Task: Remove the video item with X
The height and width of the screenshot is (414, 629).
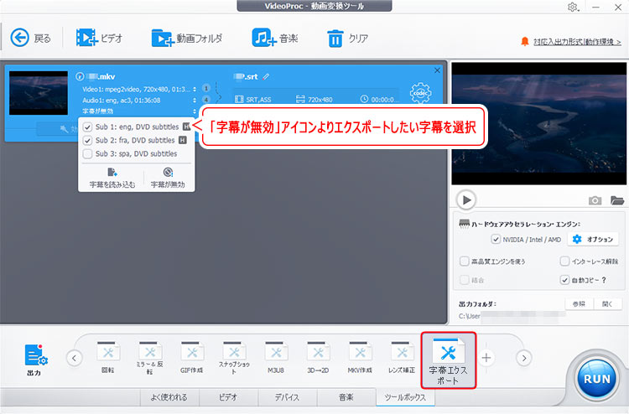Action: (x=437, y=70)
